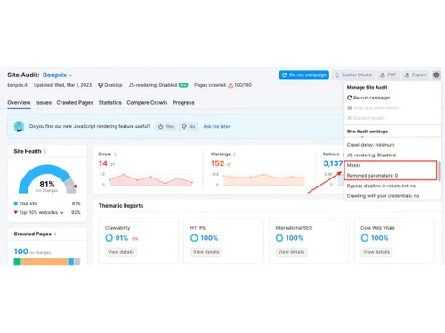This screenshot has width=445, height=333.
Task: Click the crawled pages count 100
Action: click(x=20, y=251)
